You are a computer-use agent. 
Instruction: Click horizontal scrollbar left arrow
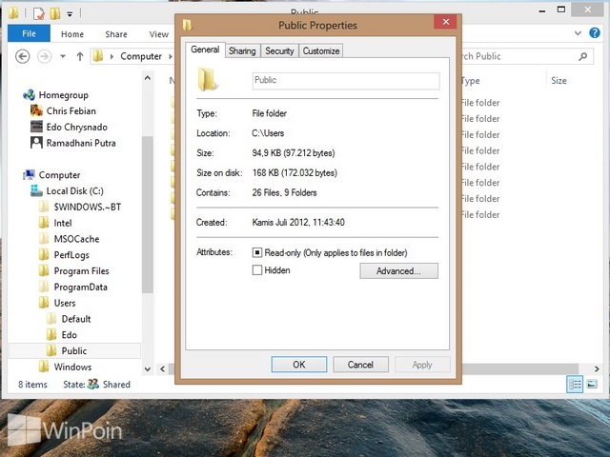point(163,368)
